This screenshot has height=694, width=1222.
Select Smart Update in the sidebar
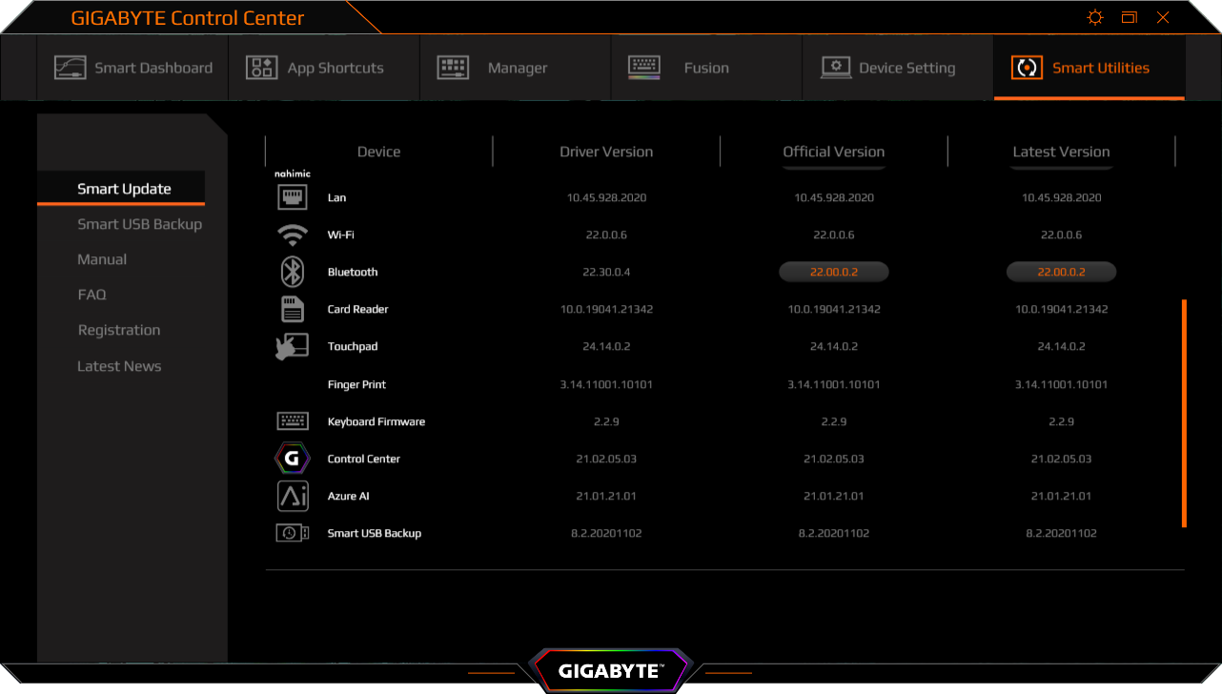(x=124, y=189)
